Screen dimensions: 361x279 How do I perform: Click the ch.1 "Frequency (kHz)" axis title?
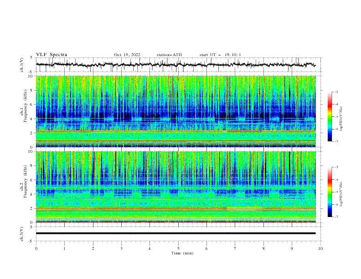click(26, 106)
